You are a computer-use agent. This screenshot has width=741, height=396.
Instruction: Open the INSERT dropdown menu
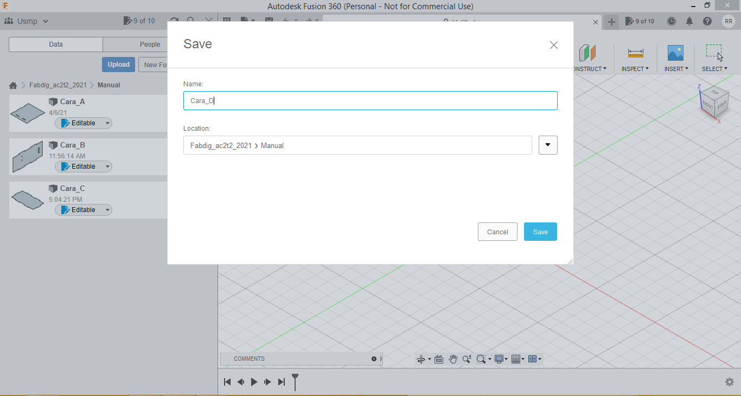coord(676,69)
